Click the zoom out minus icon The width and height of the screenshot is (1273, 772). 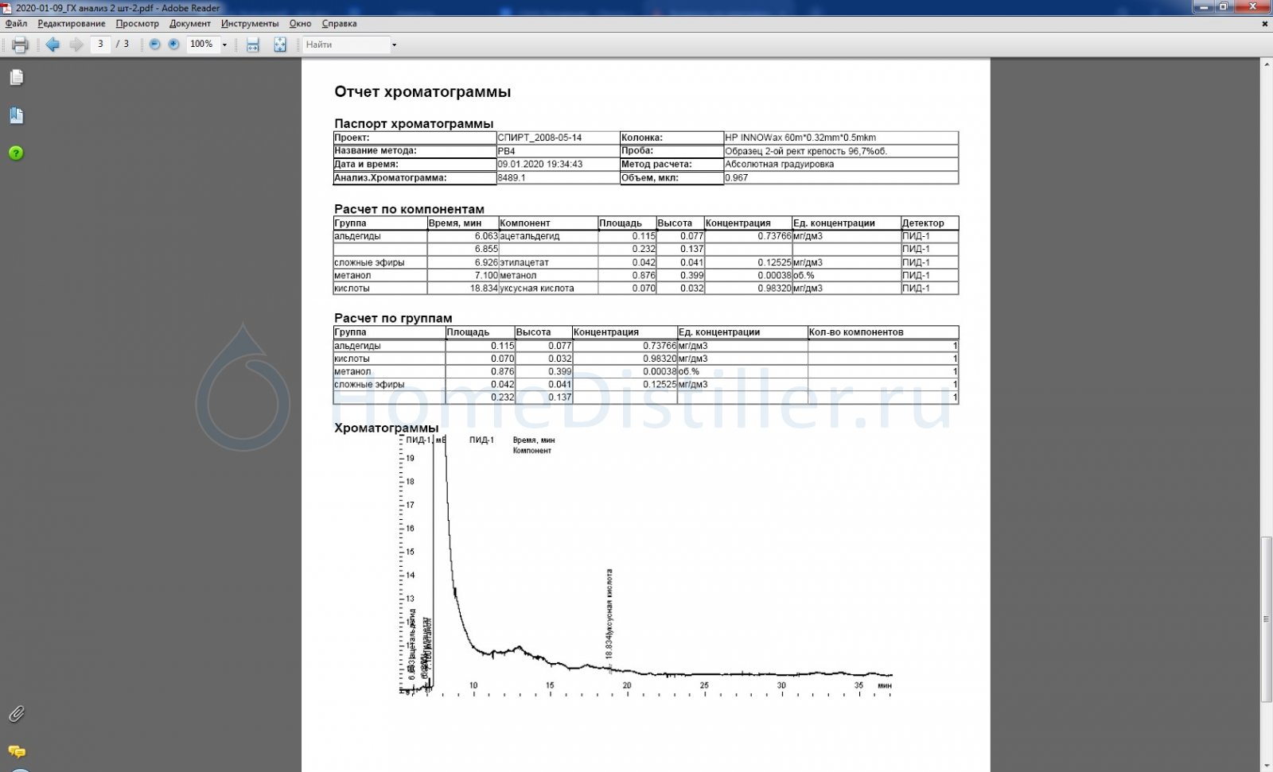(155, 45)
